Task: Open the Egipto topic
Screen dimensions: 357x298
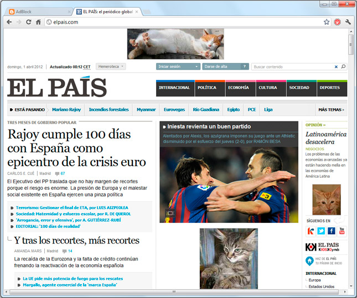Action: point(234,110)
